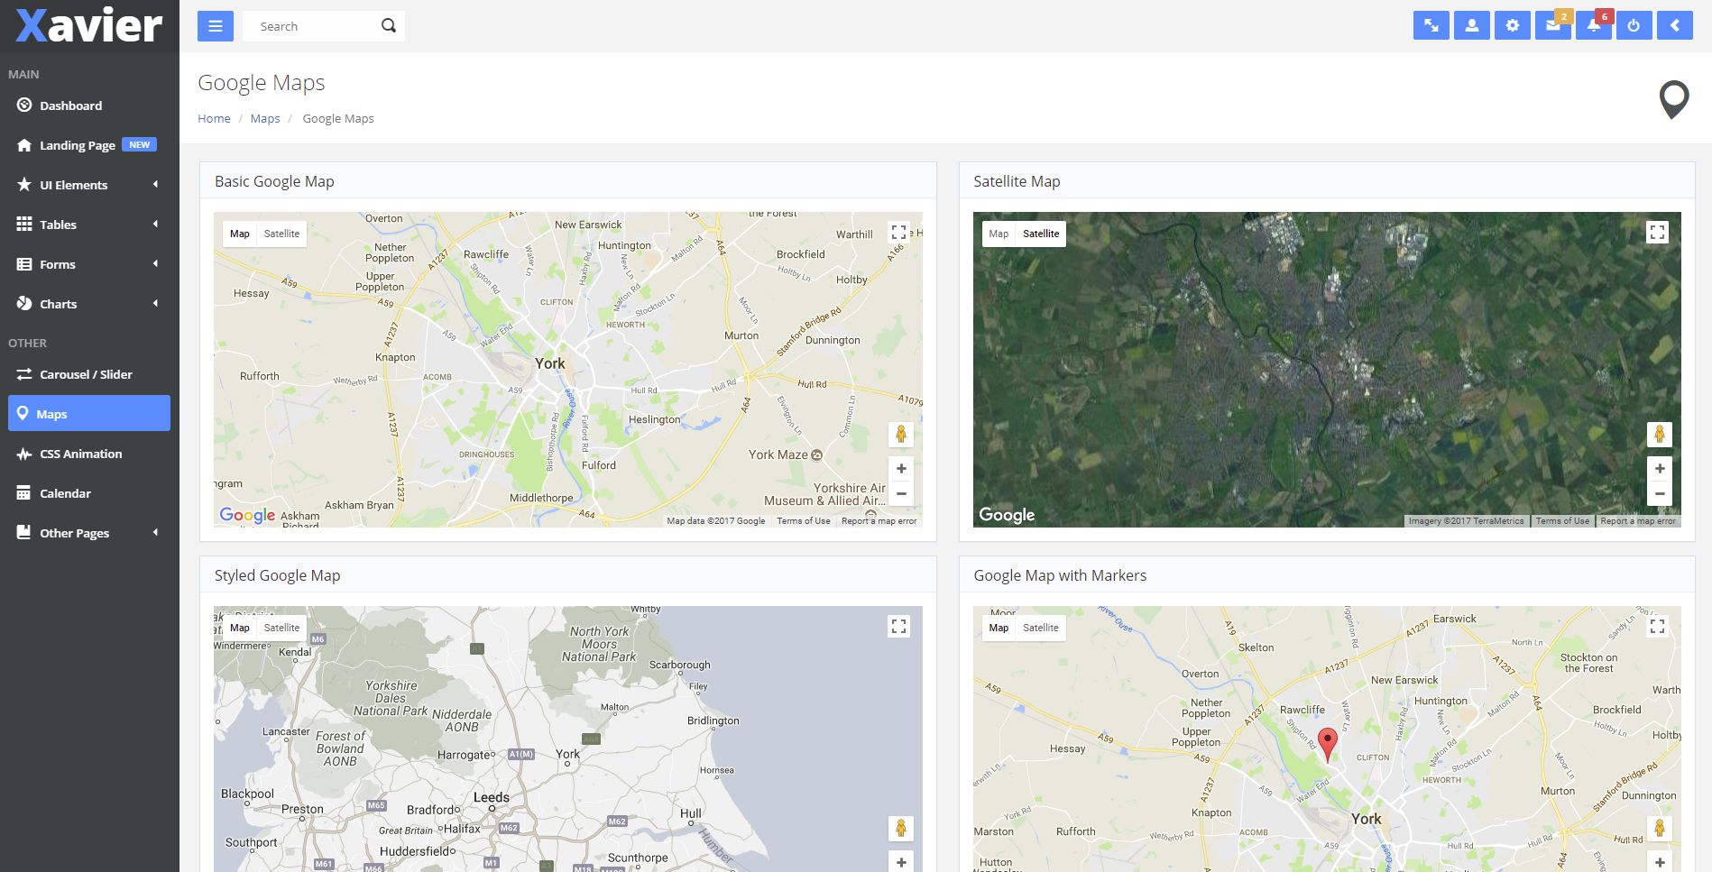Expand the UI Elements sidebar menu
This screenshot has height=872, width=1712.
pos(88,185)
